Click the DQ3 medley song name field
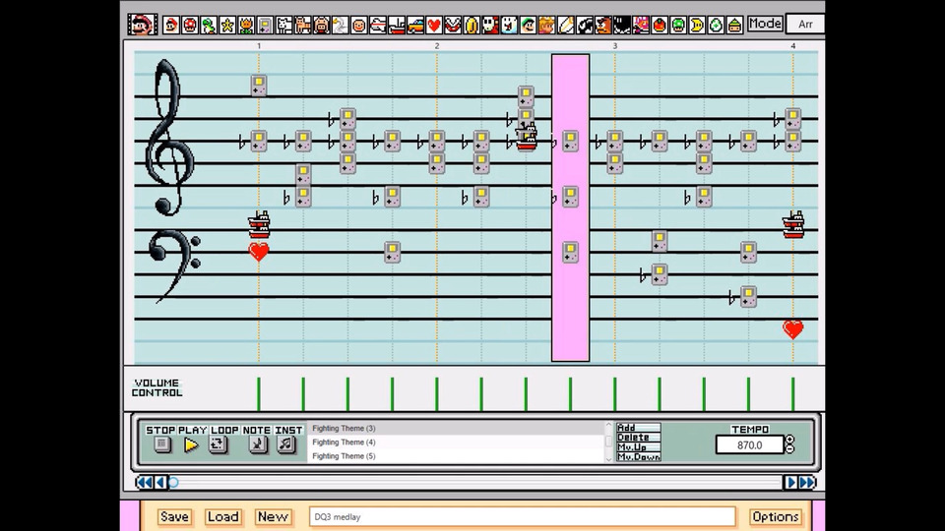 click(523, 516)
